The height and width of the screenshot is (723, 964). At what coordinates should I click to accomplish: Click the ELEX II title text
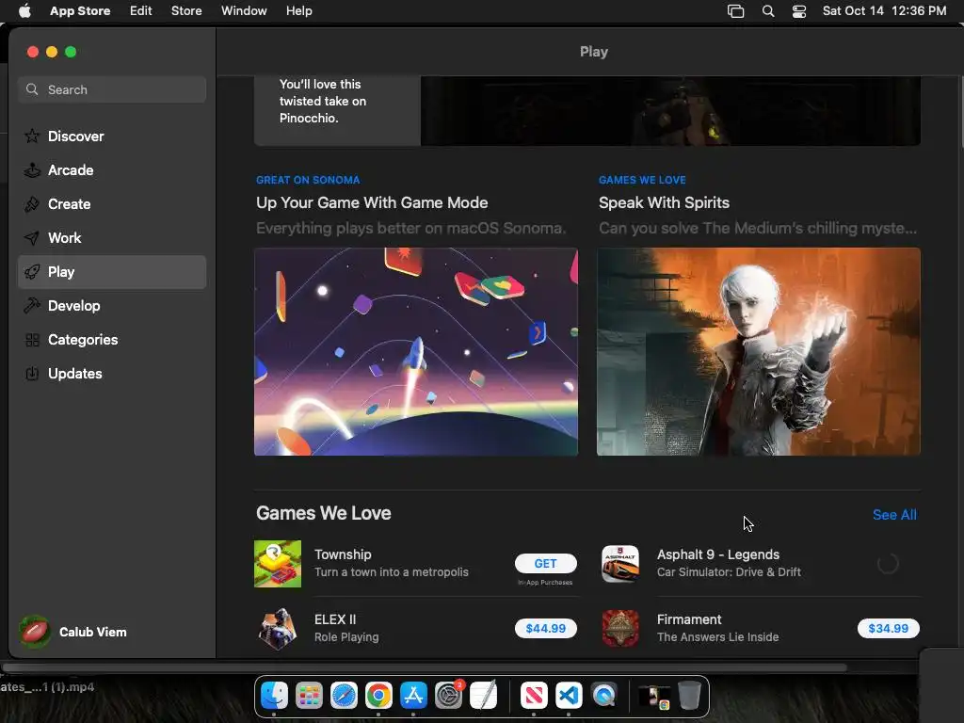tap(335, 619)
